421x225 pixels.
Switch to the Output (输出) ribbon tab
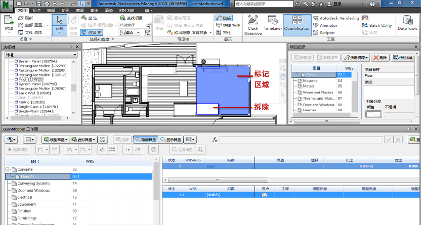94,11
